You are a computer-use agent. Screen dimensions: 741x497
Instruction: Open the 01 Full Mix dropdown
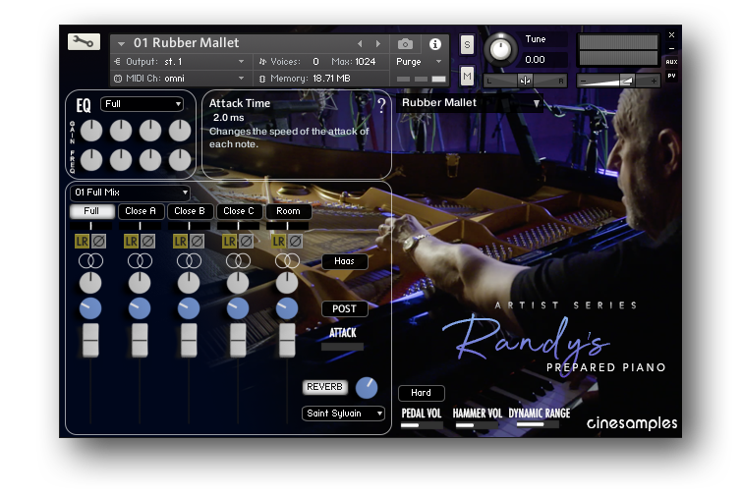130,193
